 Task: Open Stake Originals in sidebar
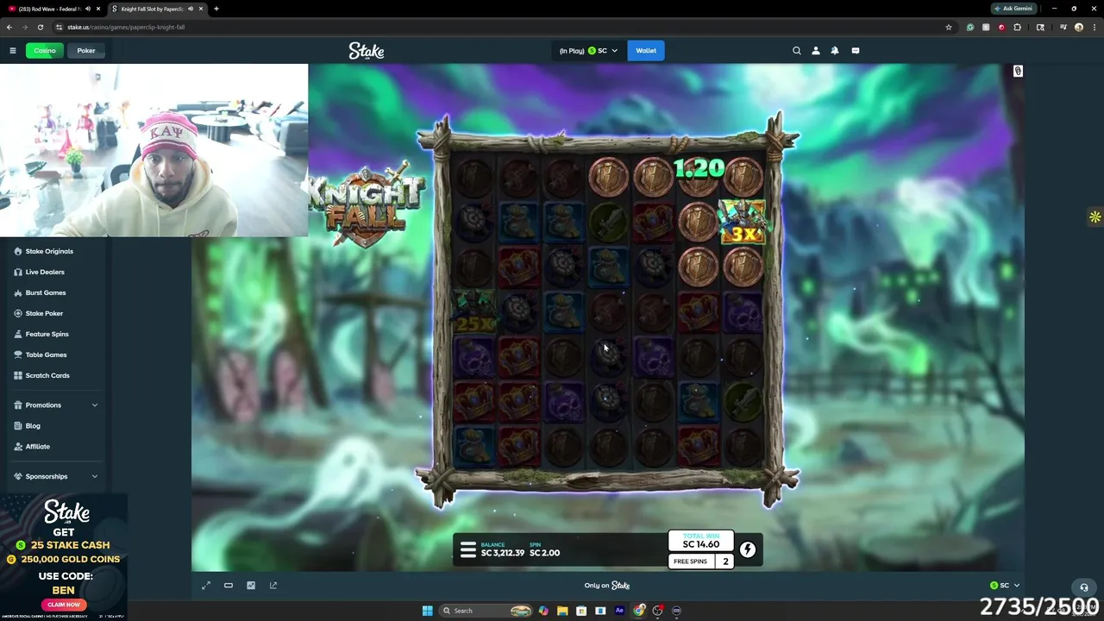pyautogui.click(x=49, y=251)
